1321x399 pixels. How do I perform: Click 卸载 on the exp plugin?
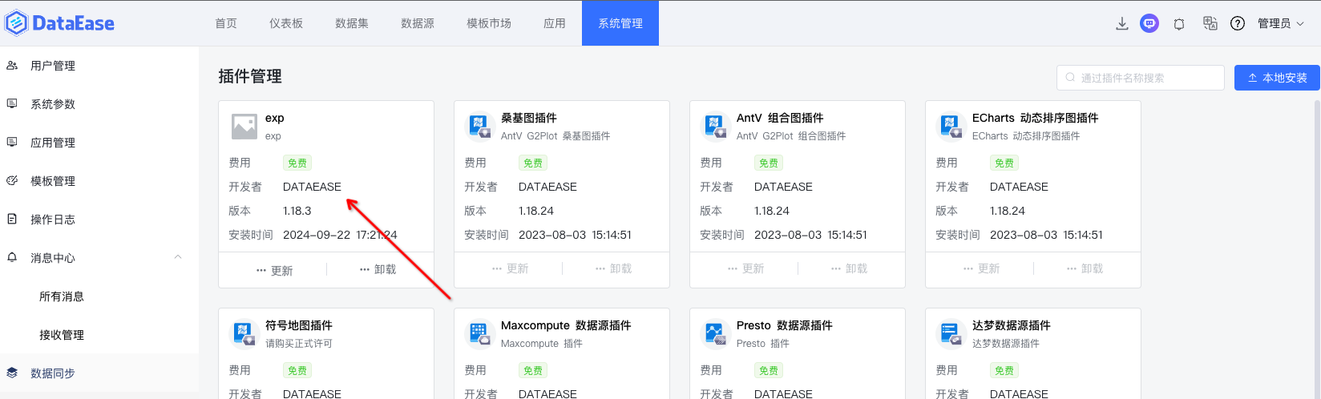click(x=378, y=269)
